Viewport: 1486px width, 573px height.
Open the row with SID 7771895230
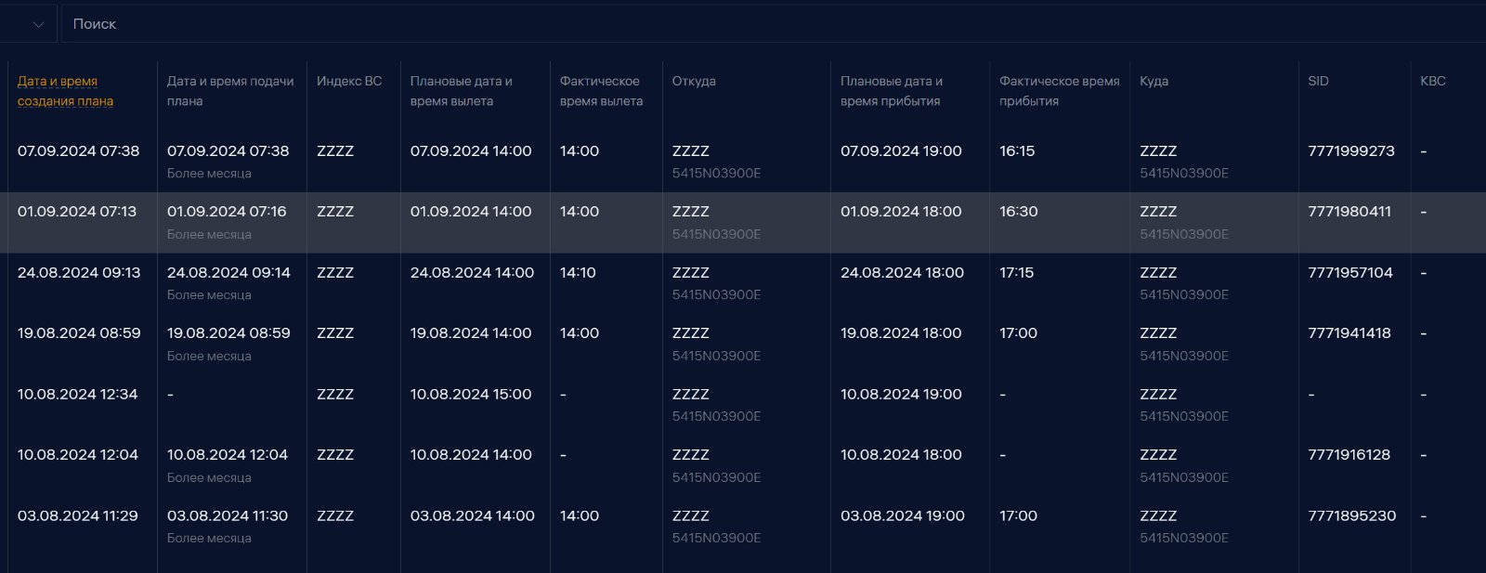743,527
